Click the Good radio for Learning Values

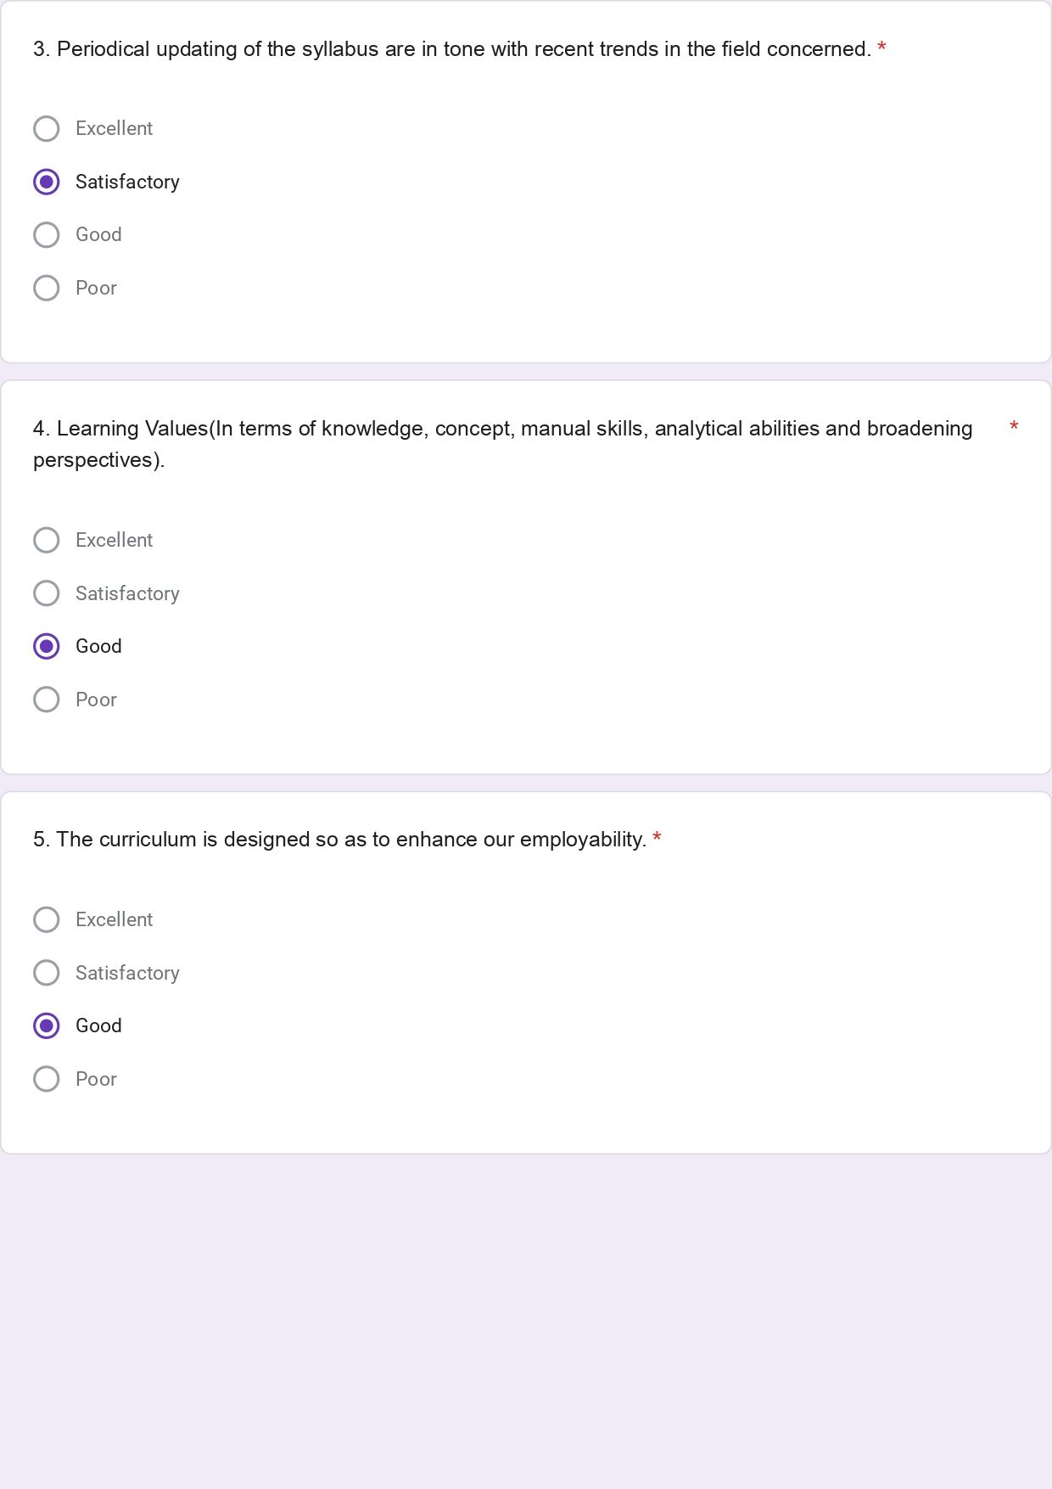tap(47, 647)
